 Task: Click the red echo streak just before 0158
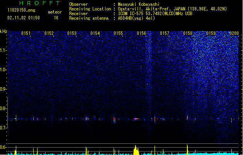[187, 118]
